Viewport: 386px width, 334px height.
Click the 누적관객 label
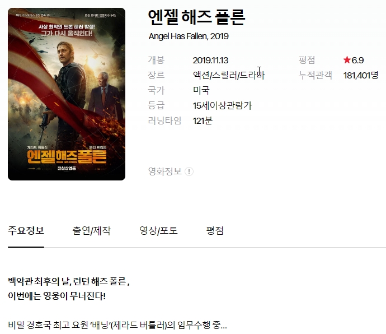tap(316, 75)
